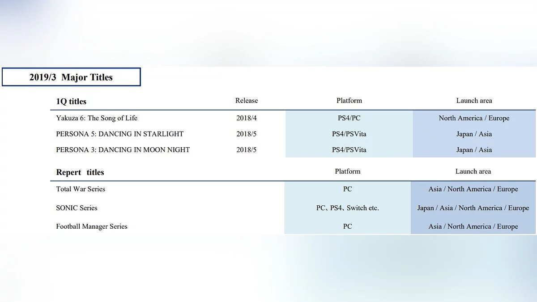
Task: Click the "Launch area" header in 1Q titles table
Action: 474,101
